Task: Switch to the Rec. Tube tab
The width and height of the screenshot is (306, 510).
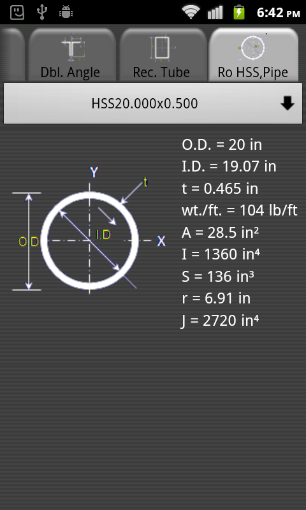Action: 163,55
